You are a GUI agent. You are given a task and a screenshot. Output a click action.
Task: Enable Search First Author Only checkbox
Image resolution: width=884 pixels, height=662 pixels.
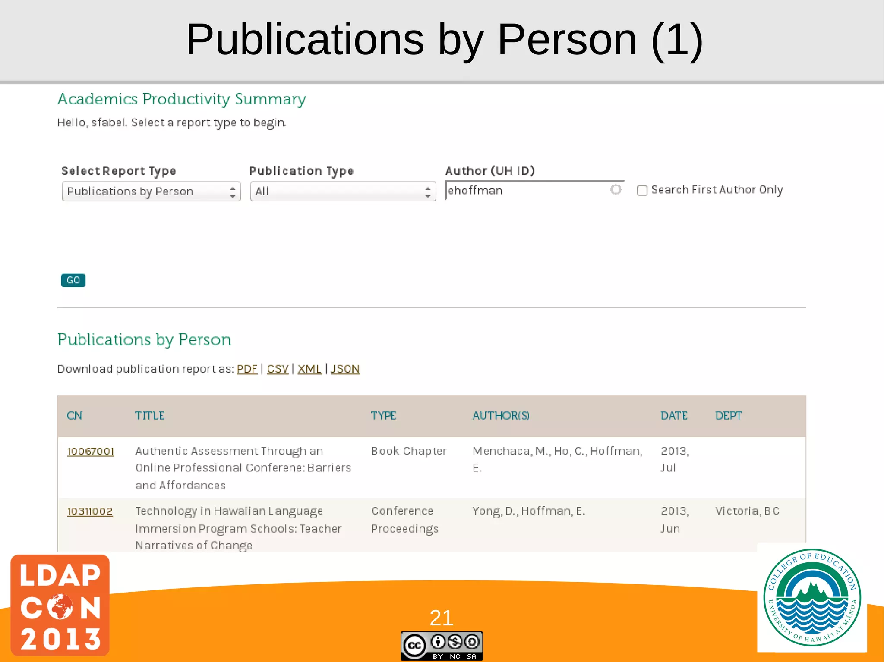[642, 191]
